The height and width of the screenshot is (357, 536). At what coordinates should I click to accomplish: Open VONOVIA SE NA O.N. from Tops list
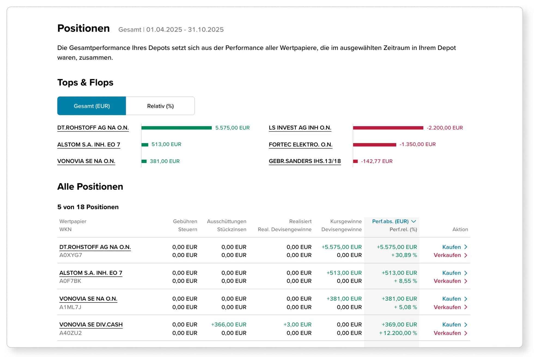pos(86,161)
